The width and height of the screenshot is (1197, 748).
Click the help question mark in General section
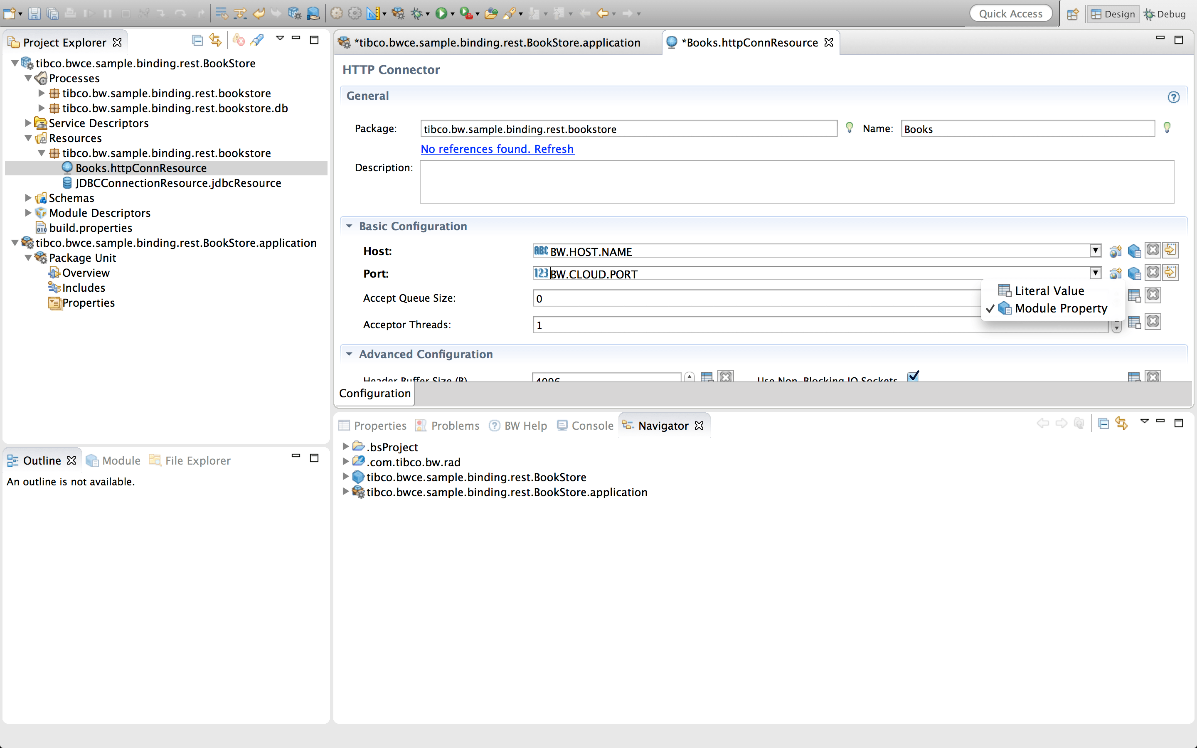pos(1174,97)
